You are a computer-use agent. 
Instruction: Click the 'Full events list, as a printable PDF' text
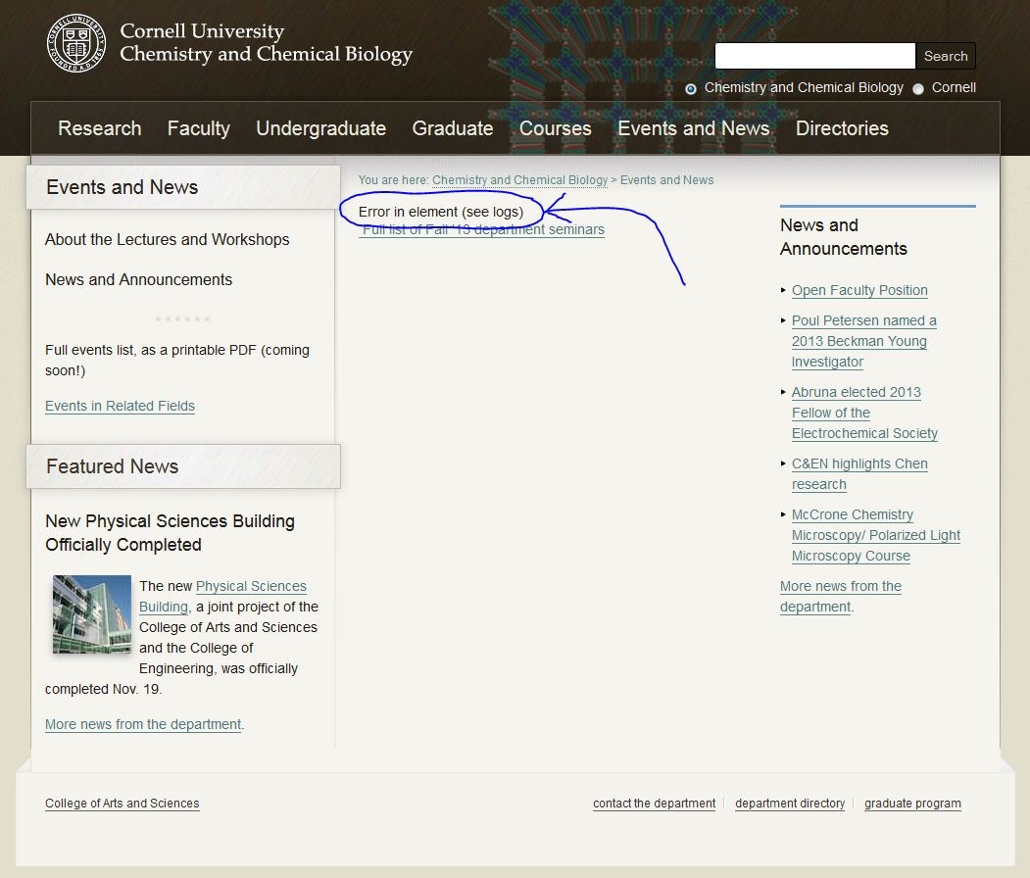[x=177, y=360]
